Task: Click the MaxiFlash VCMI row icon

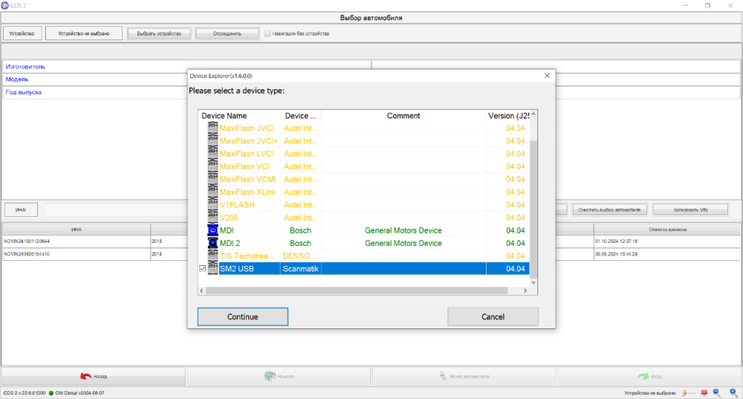Action: [x=212, y=179]
